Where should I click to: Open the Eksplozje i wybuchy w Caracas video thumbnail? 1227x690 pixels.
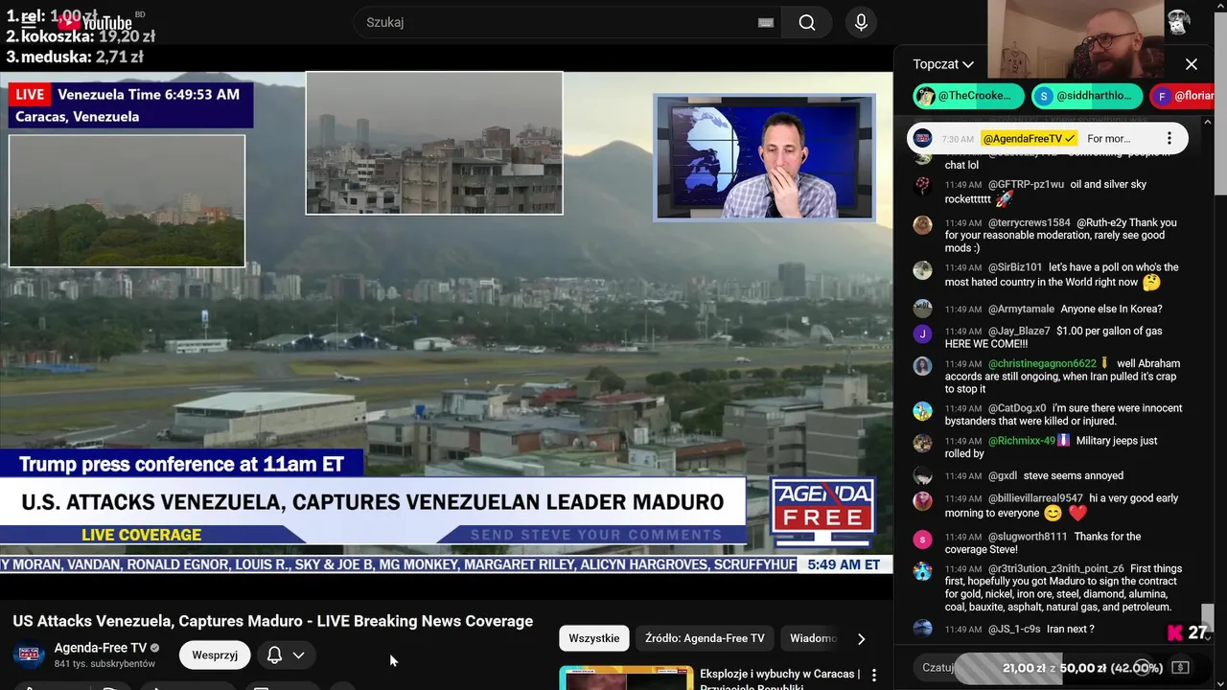click(x=626, y=678)
